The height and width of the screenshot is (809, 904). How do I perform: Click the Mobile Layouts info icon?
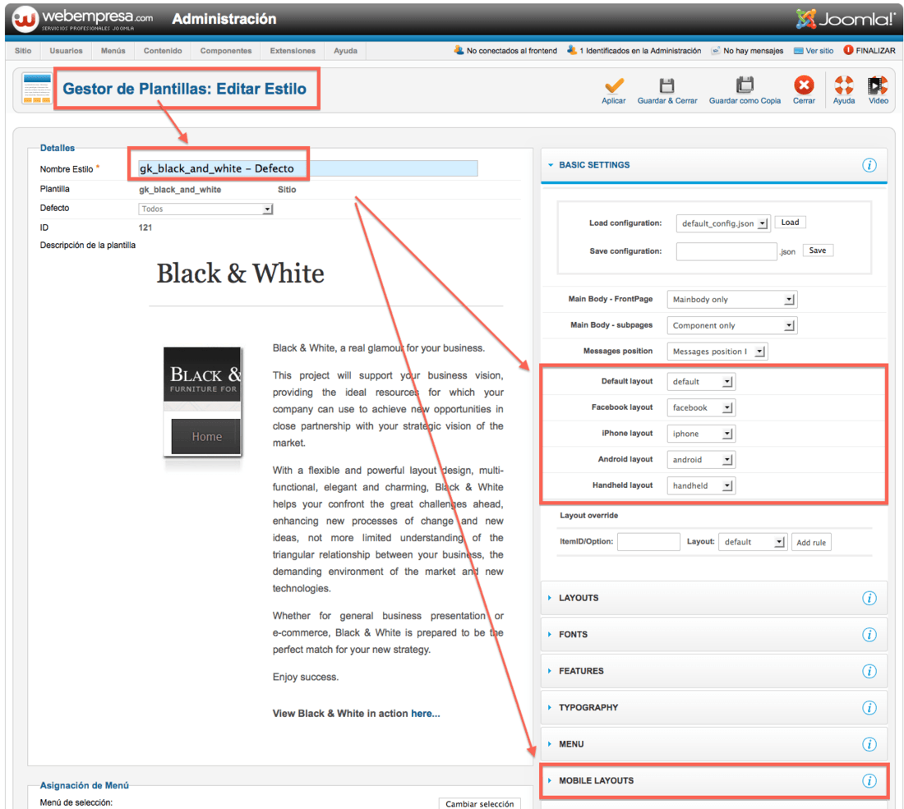pos(869,781)
